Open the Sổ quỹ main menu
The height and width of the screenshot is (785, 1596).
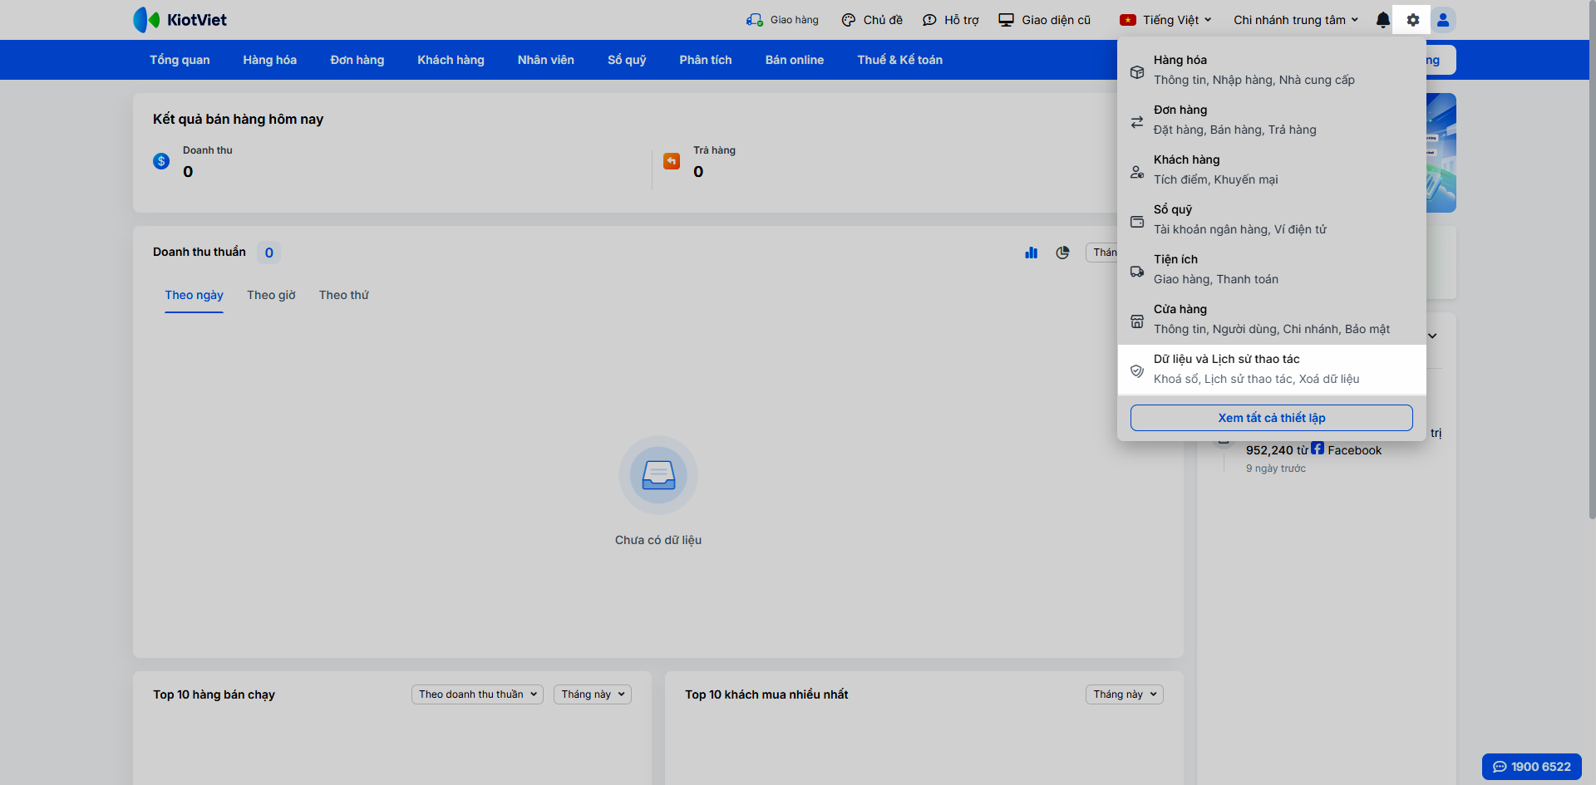[627, 60]
